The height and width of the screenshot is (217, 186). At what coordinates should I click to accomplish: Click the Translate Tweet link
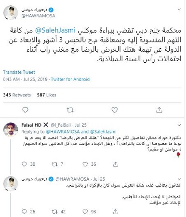tap(19, 72)
